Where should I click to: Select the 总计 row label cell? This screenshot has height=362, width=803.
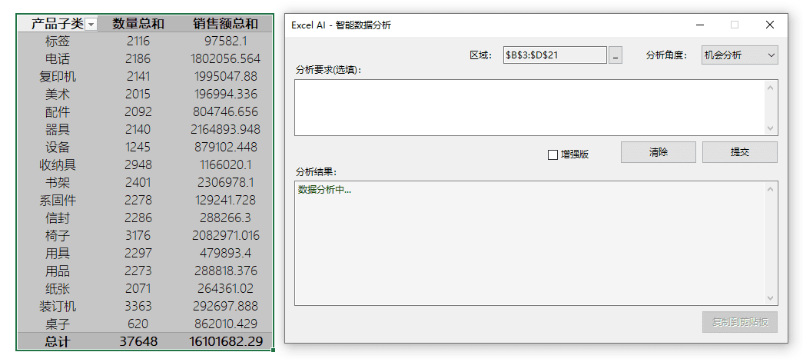coord(58,341)
